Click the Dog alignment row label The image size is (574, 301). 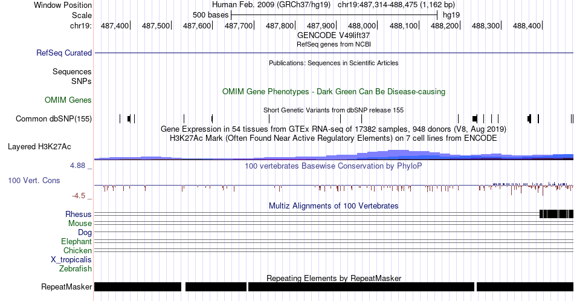[85, 233]
